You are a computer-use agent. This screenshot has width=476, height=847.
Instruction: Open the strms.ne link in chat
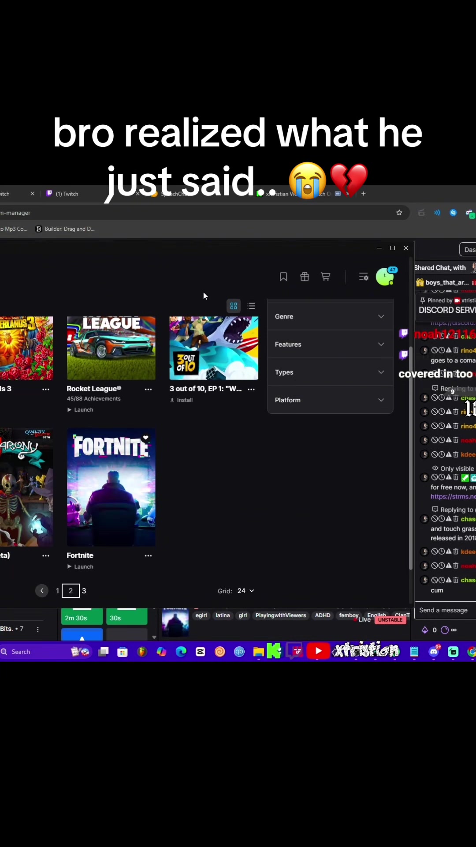point(453,496)
